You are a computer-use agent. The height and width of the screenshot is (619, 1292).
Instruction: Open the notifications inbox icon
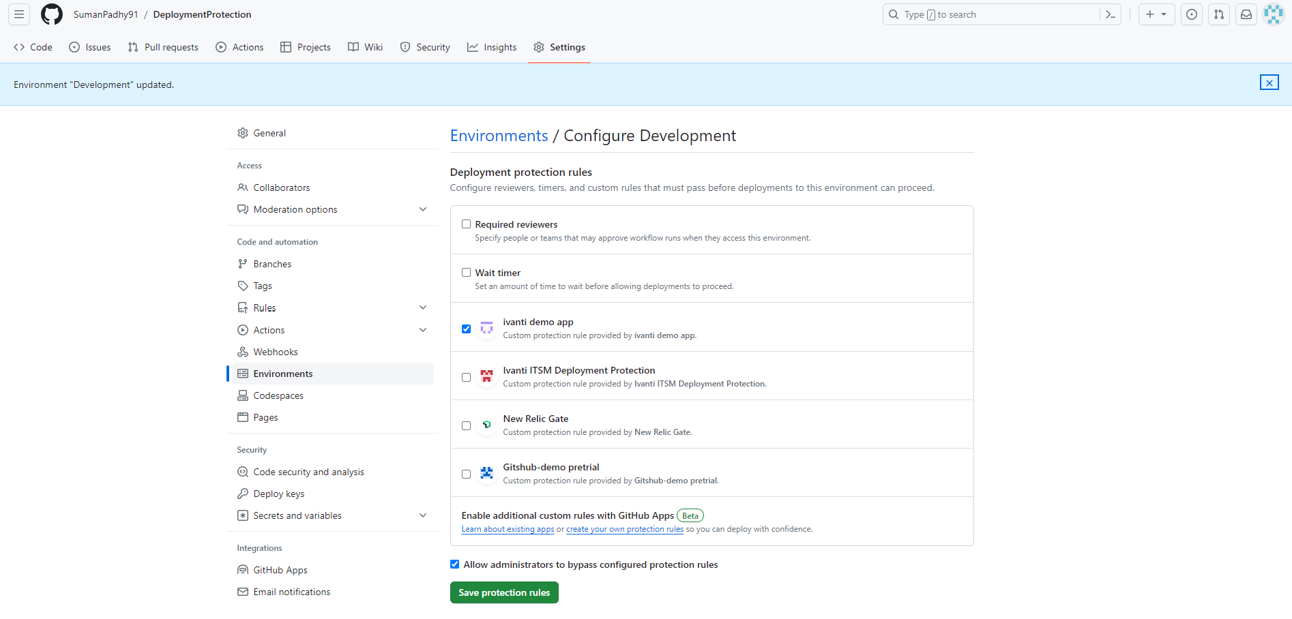1246,14
